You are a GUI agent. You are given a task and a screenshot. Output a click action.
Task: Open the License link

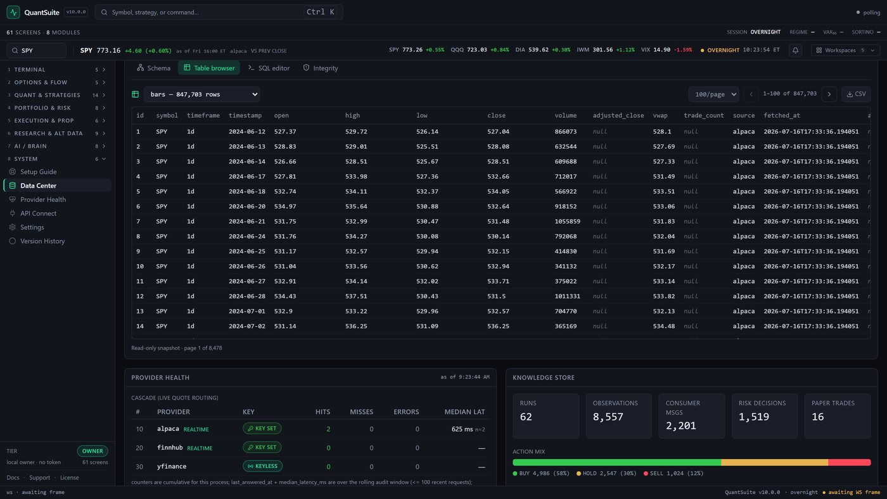[70, 477]
